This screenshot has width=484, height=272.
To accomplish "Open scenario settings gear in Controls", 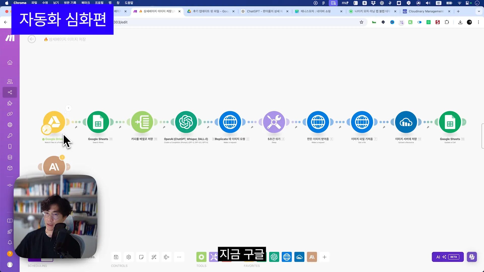I will [129, 257].
